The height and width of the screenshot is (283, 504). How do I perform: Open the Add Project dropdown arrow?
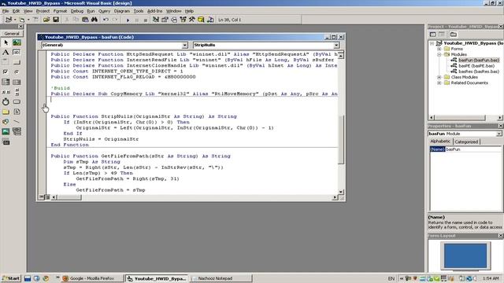pos(15,20)
